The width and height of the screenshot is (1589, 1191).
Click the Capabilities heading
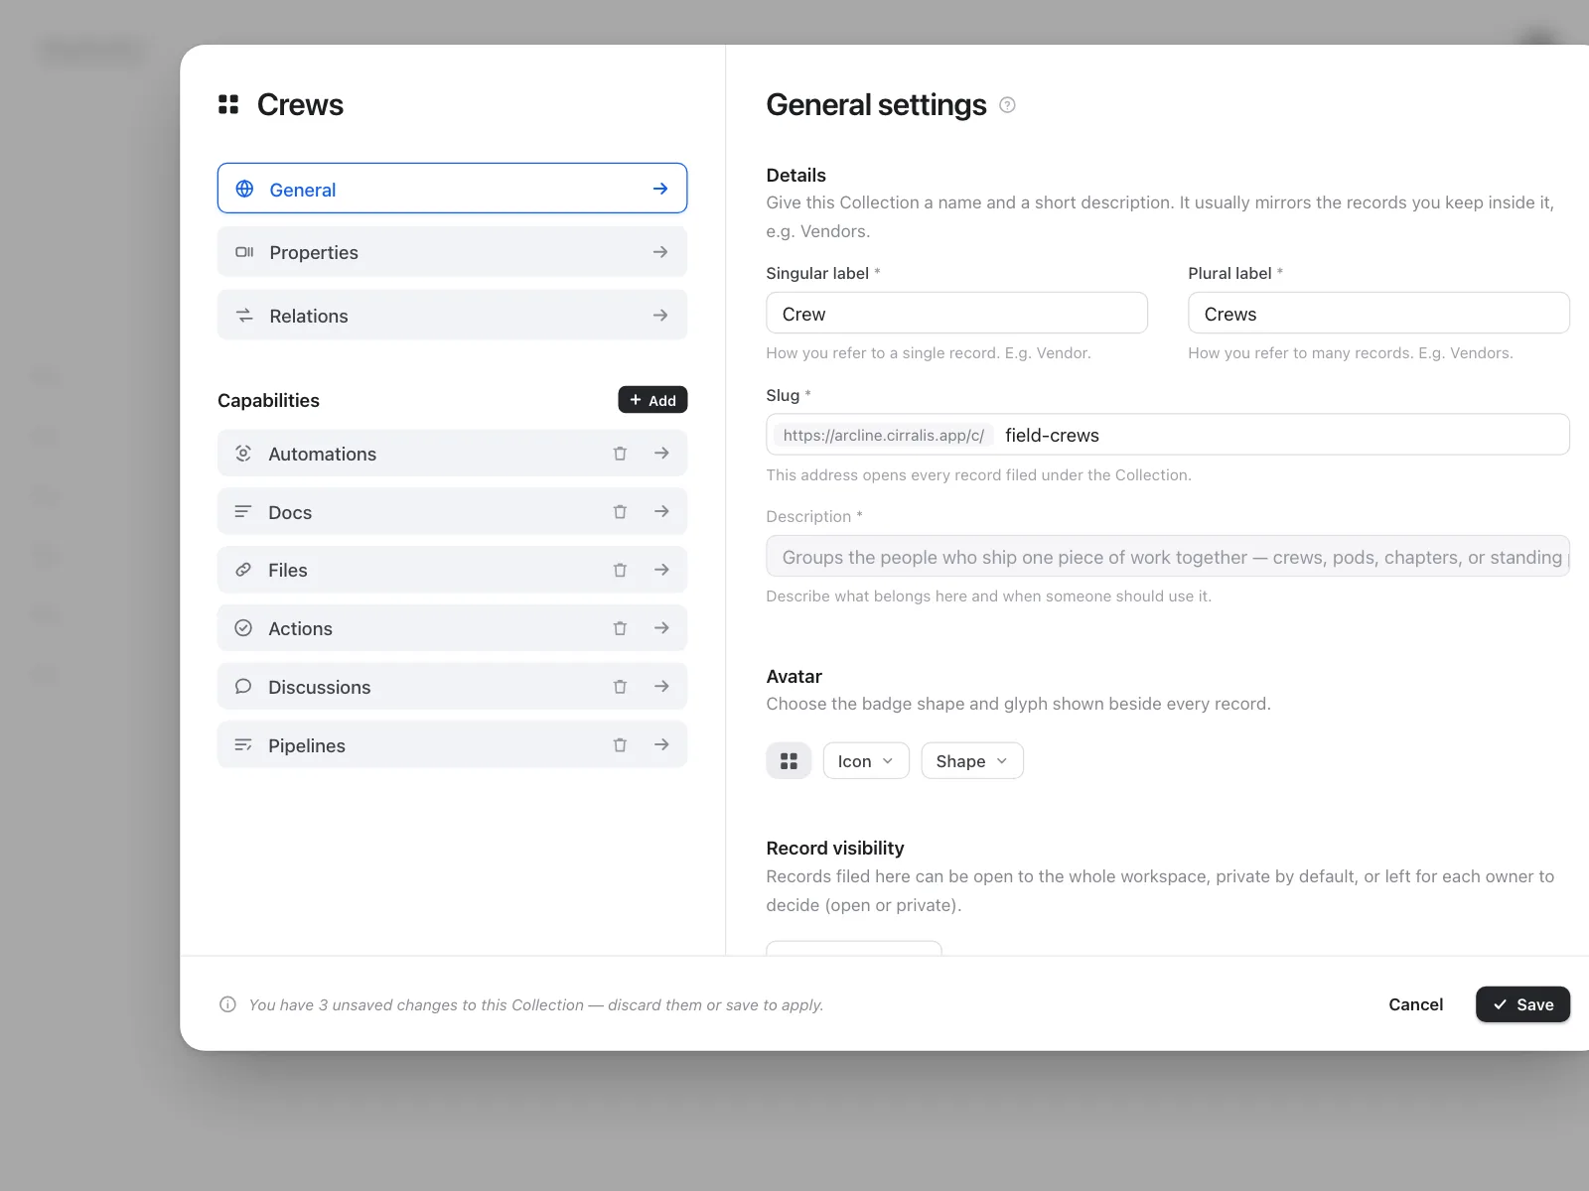pyautogui.click(x=268, y=400)
